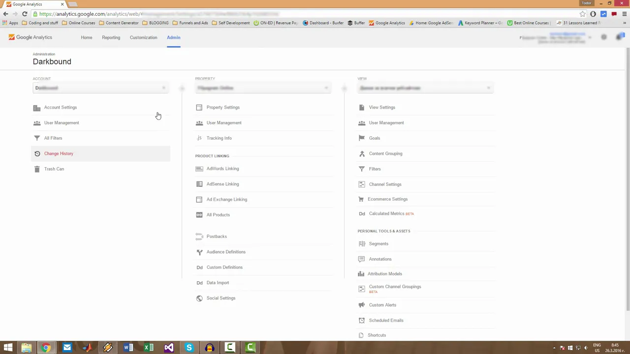Click the Google Analytics browser tab

click(x=34, y=4)
